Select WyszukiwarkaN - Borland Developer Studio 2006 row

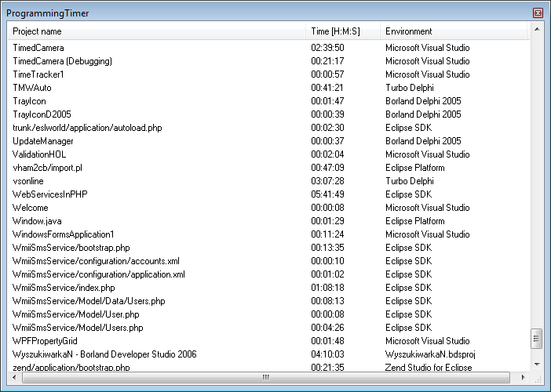click(x=268, y=354)
